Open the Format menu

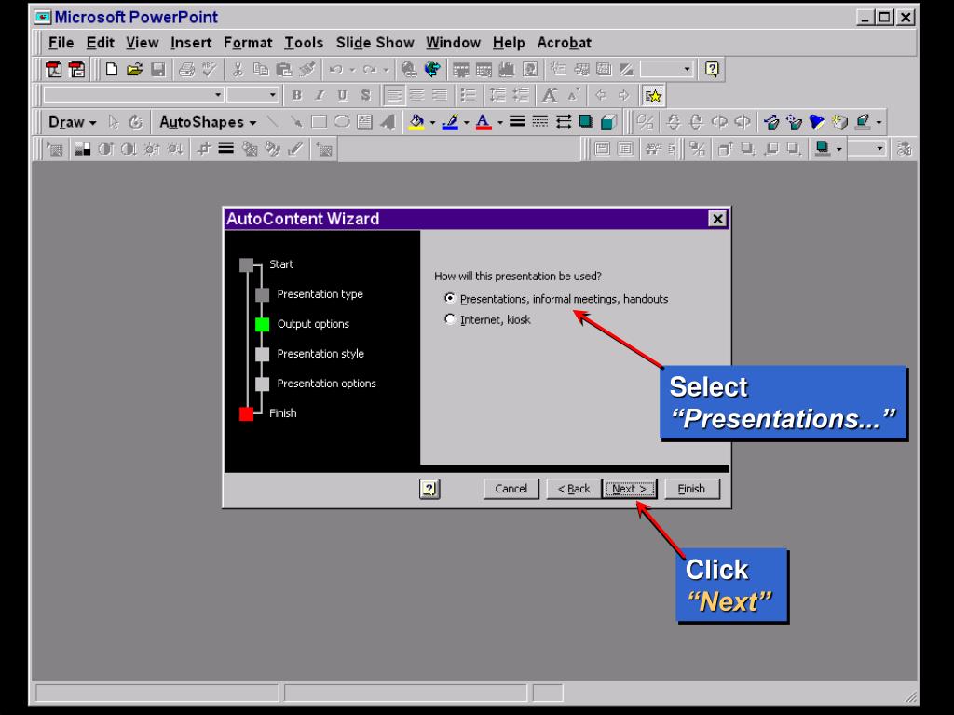tap(248, 43)
